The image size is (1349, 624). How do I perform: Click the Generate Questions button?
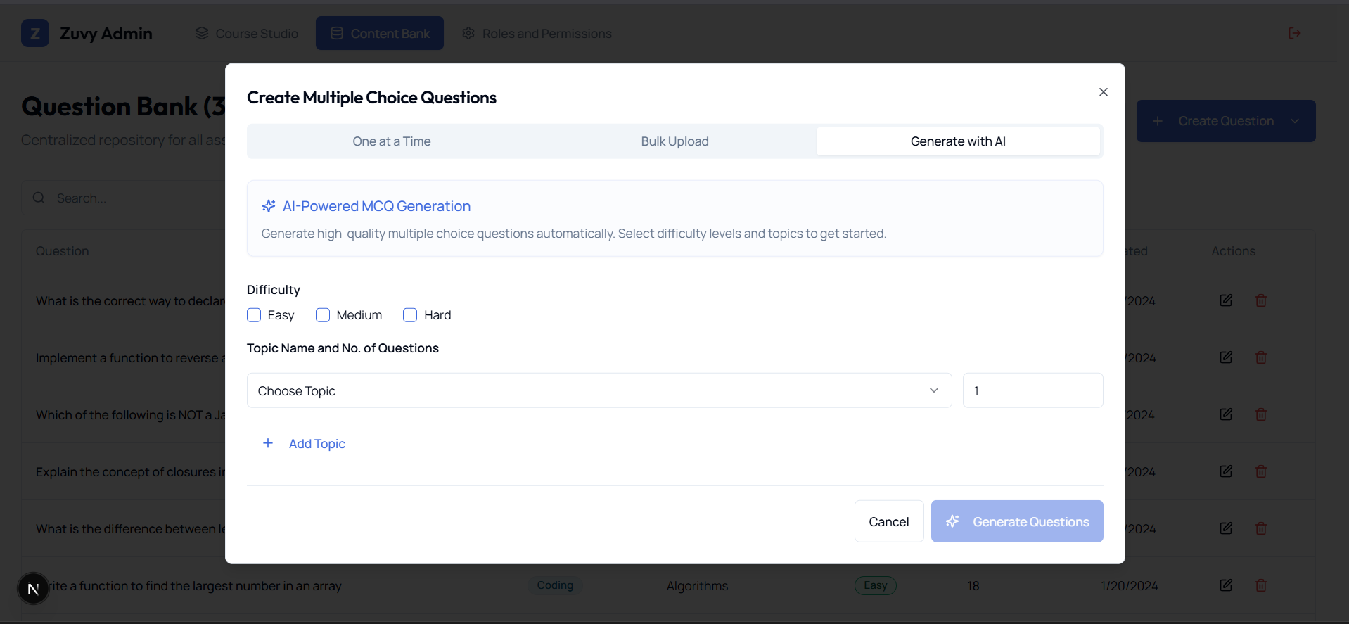click(1016, 521)
